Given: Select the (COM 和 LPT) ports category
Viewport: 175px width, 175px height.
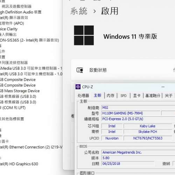Looking at the screenshot, I should pos(13,108).
